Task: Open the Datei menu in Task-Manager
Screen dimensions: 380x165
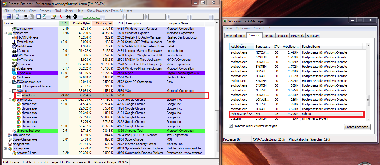Action: tap(228, 28)
